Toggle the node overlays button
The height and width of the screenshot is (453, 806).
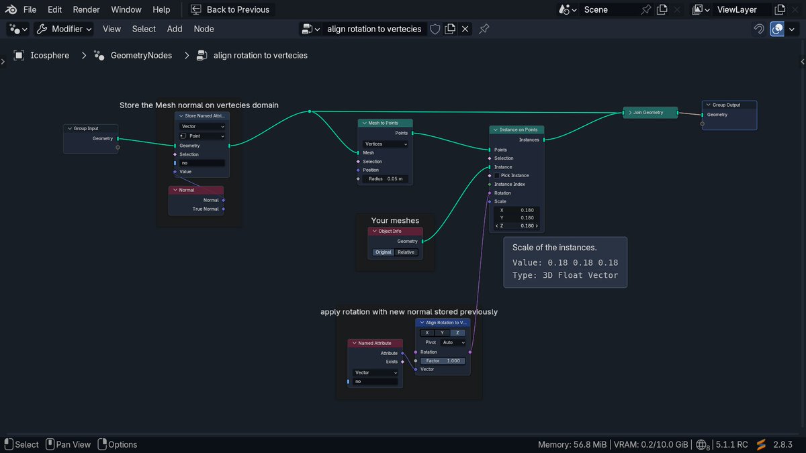pyautogui.click(x=777, y=29)
